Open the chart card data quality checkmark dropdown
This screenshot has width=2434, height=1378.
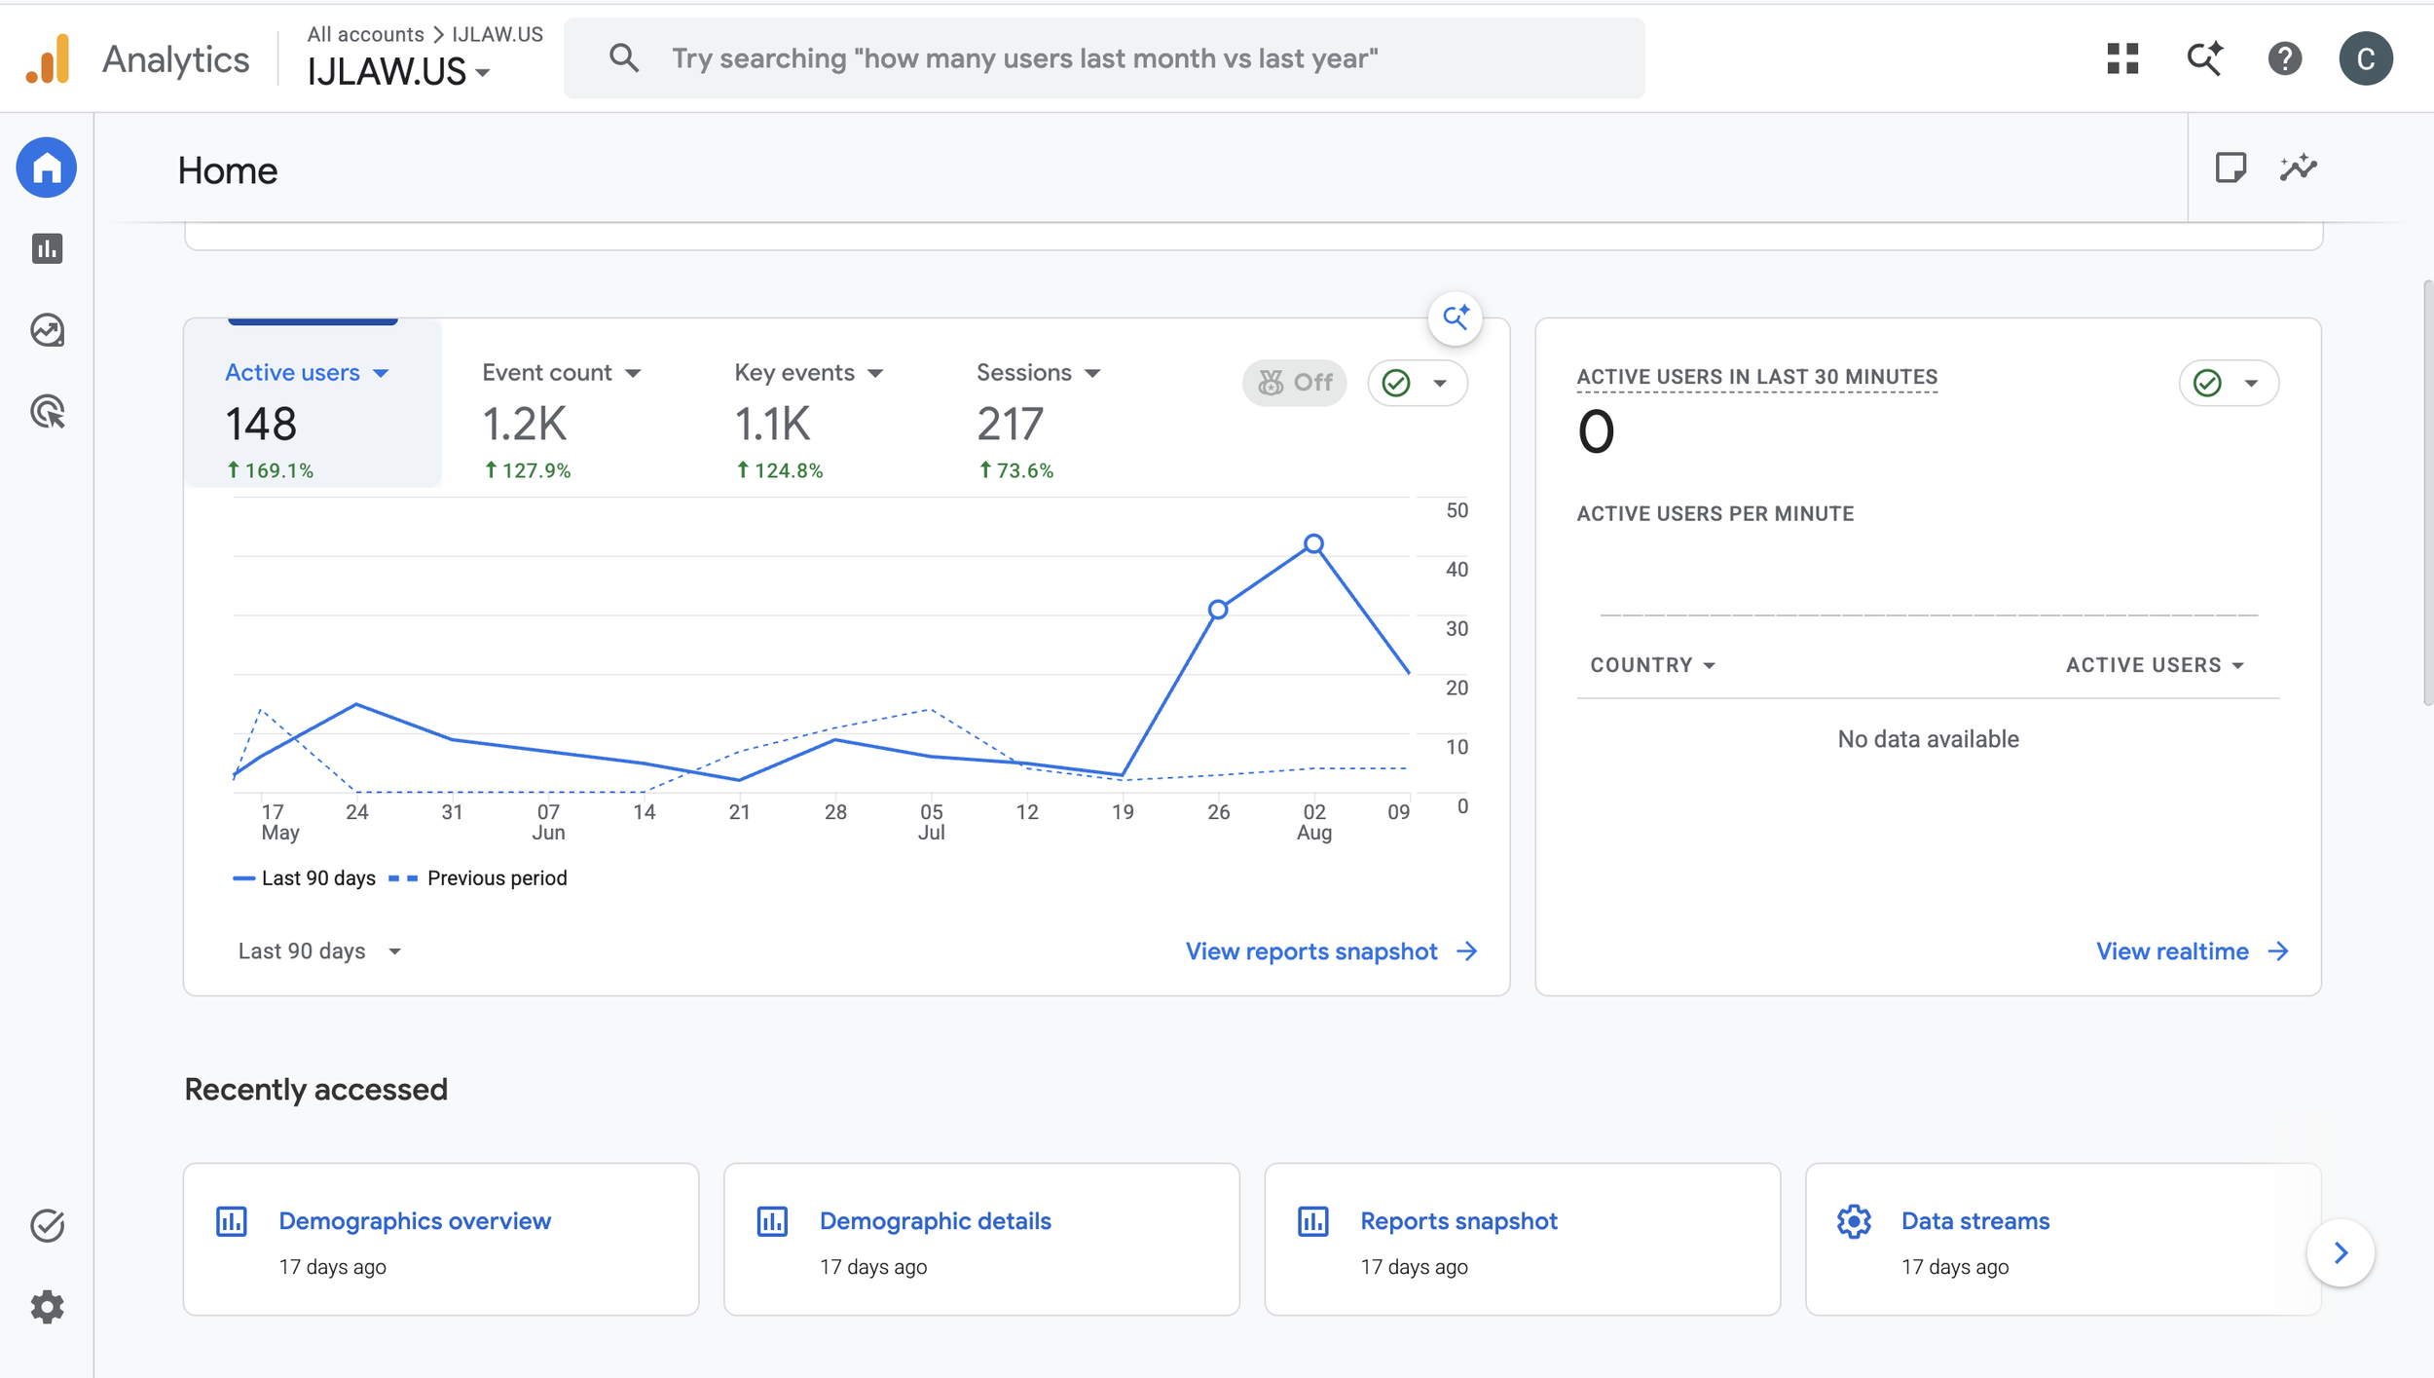pyautogui.click(x=1418, y=383)
